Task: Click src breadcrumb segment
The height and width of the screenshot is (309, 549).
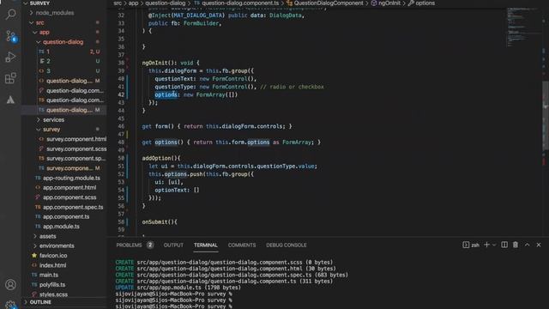Action: (118, 3)
